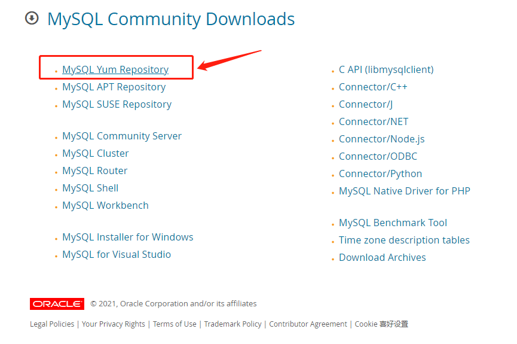Open MySQL for Visual Studio link

click(117, 254)
